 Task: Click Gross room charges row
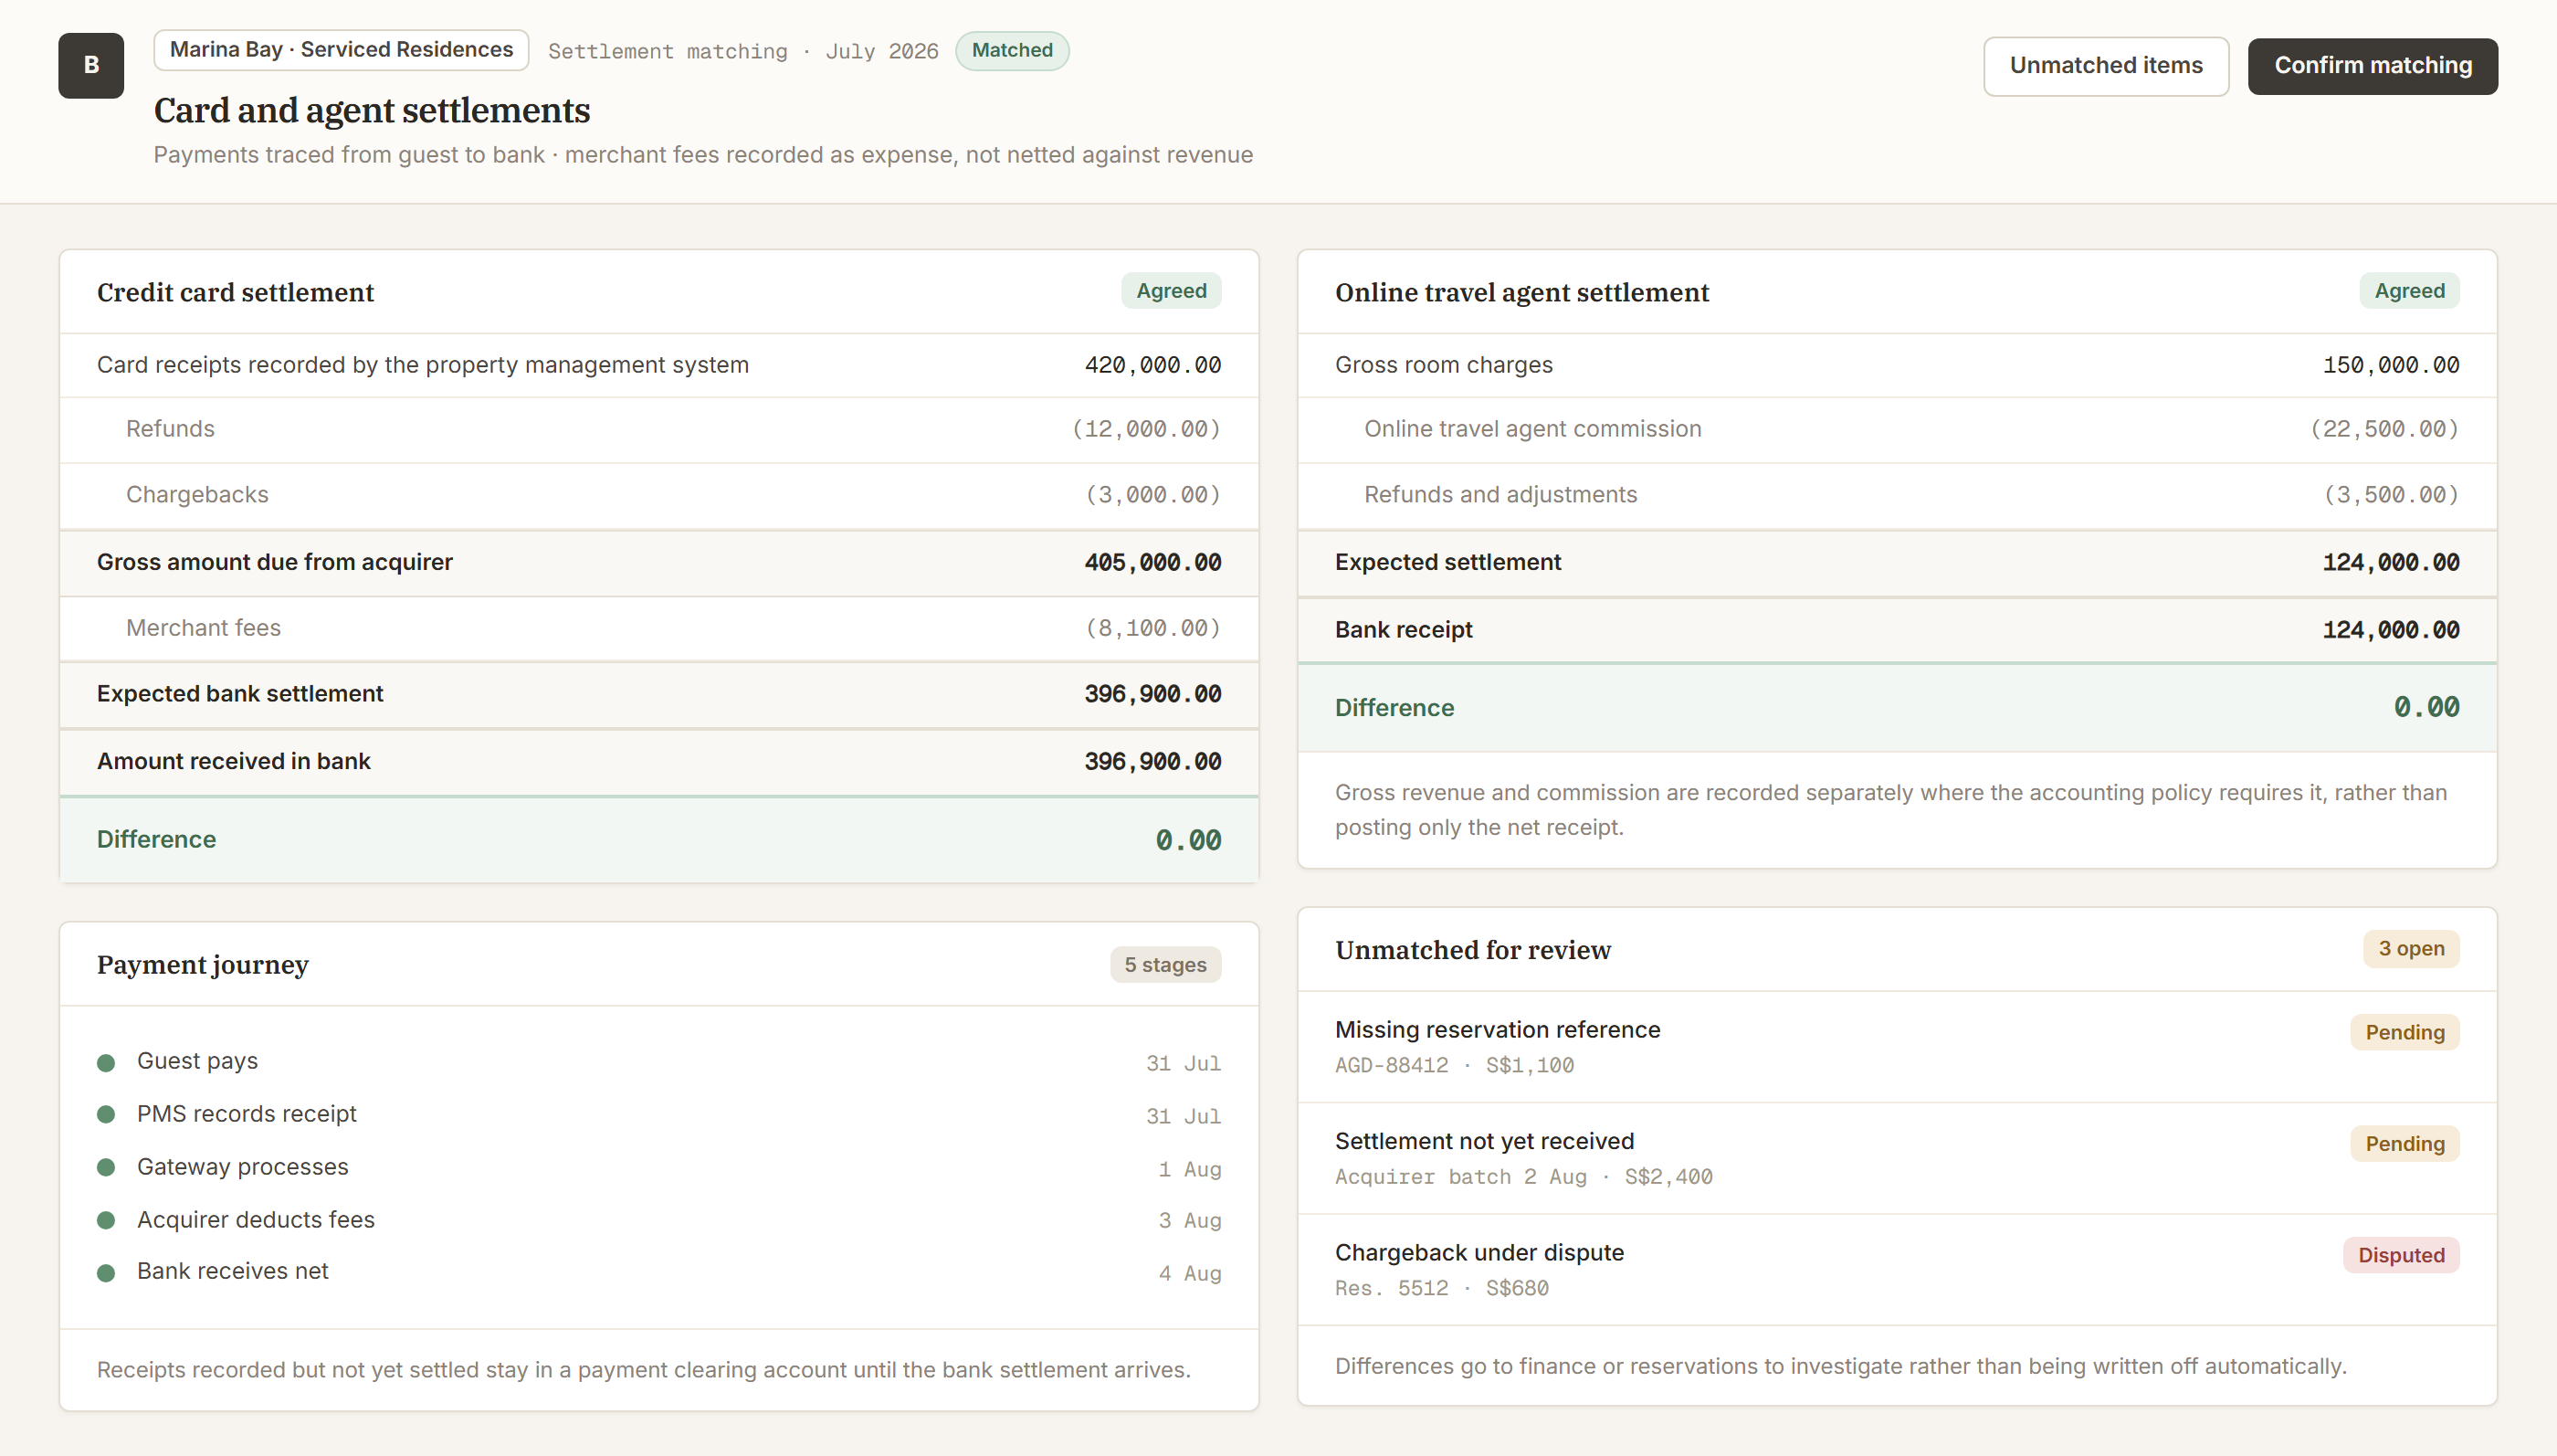point(1896,365)
